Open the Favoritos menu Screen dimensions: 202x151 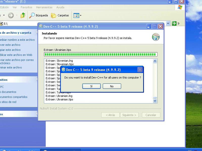27,7
